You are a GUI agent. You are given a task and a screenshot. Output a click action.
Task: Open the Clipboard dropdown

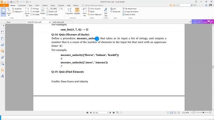[x=18, y=12]
